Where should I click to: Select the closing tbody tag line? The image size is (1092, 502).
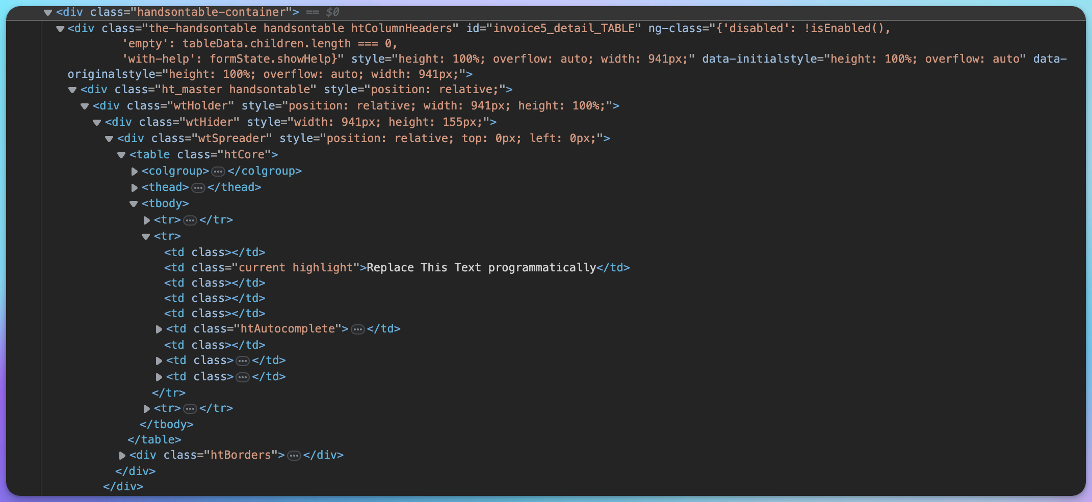pyautogui.click(x=167, y=424)
